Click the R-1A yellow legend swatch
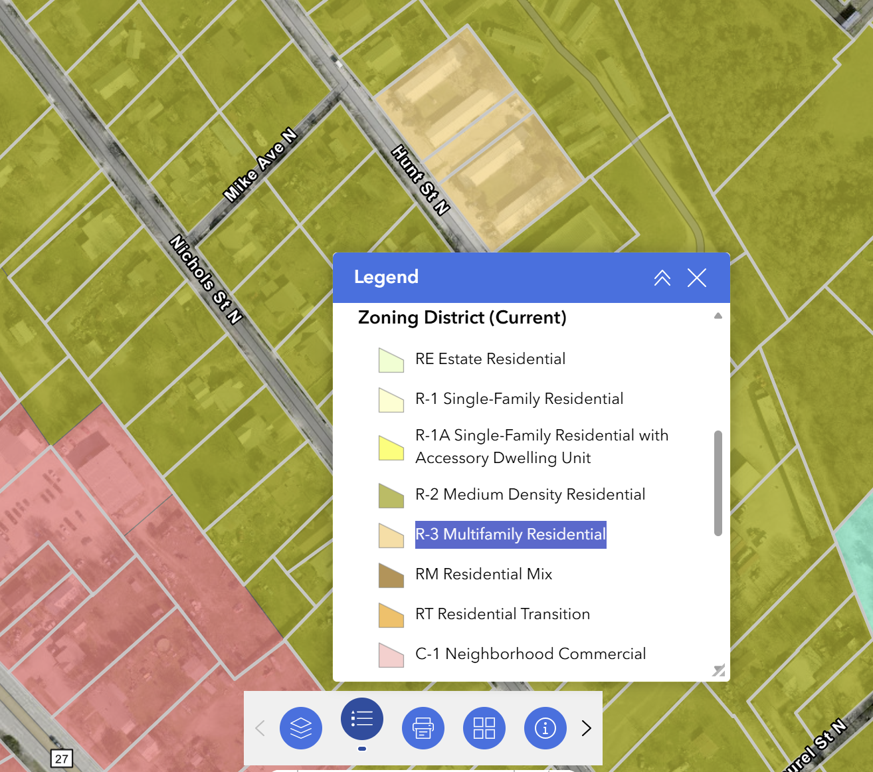 point(391,447)
